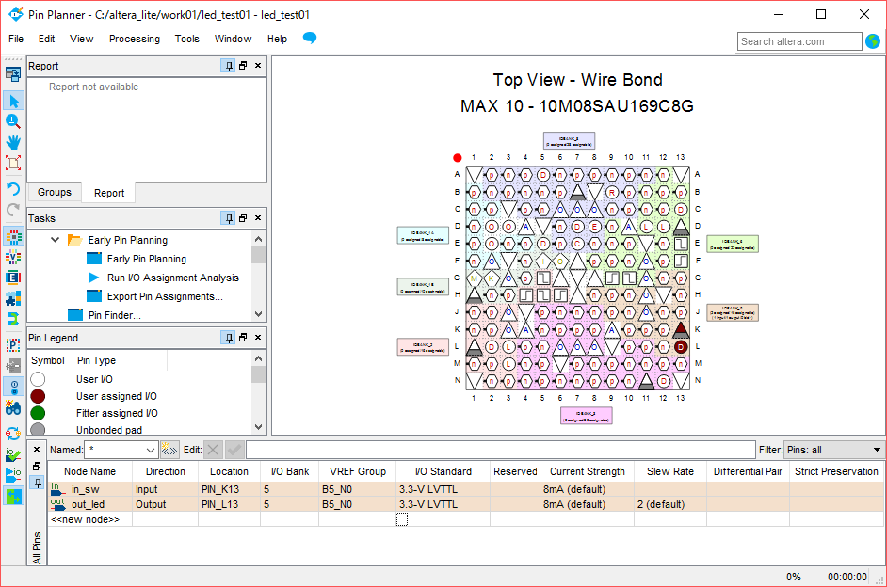Toggle pin on the Tasks panel
This screenshot has width=887, height=587.
[228, 218]
